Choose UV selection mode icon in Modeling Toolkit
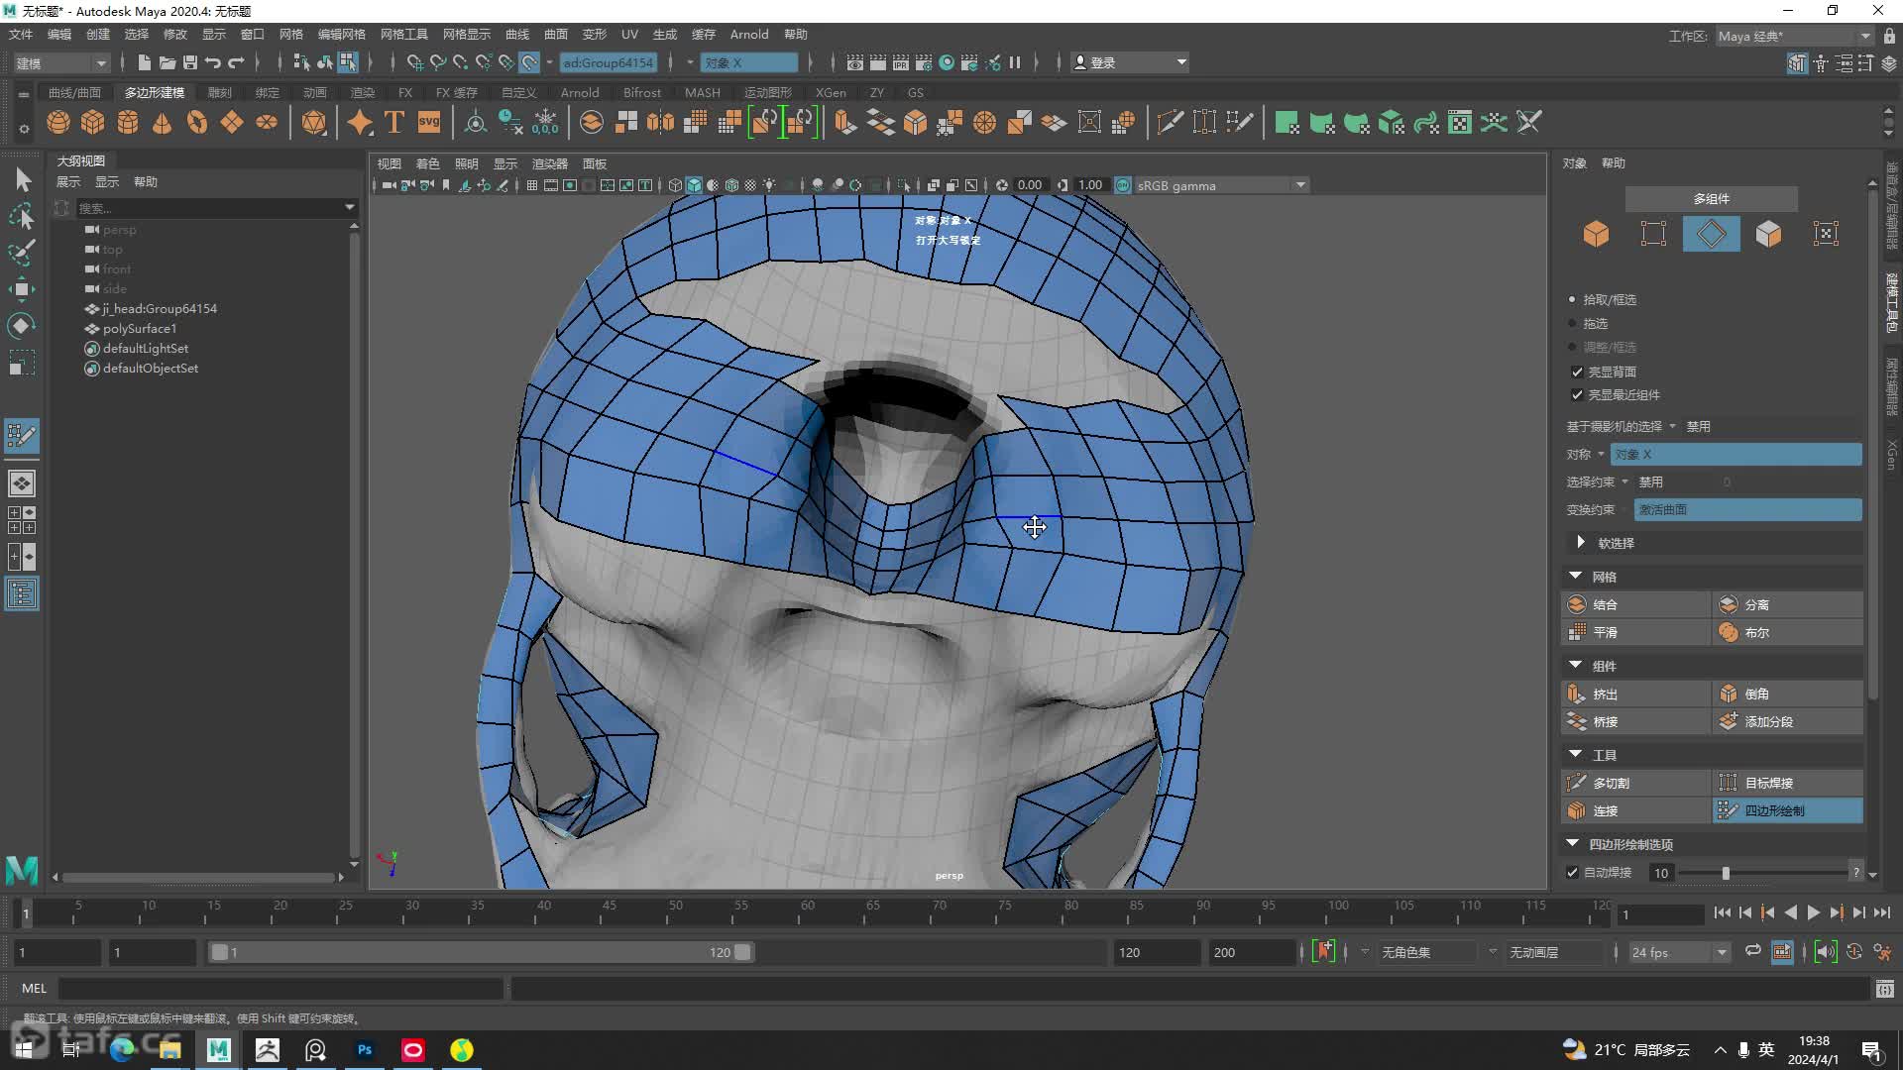The width and height of the screenshot is (1903, 1070). pos(1826,234)
